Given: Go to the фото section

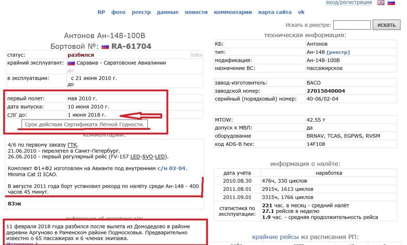Looking at the screenshot, I should [118, 12].
